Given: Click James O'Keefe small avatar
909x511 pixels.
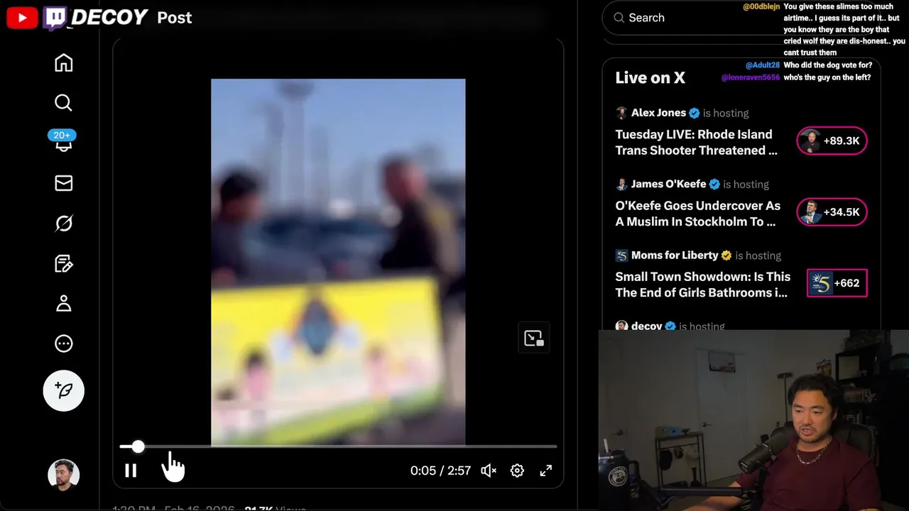Looking at the screenshot, I should [621, 184].
